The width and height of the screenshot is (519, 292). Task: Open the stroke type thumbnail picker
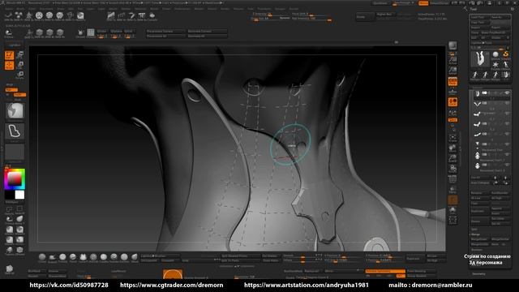click(x=15, y=131)
